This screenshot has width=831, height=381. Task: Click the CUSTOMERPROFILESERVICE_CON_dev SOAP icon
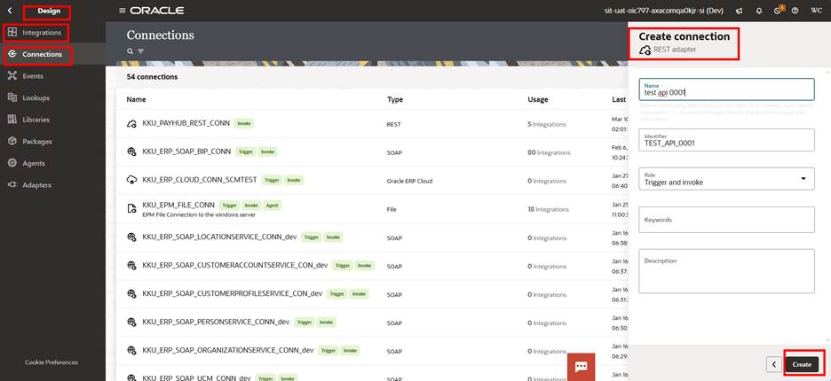tap(132, 293)
